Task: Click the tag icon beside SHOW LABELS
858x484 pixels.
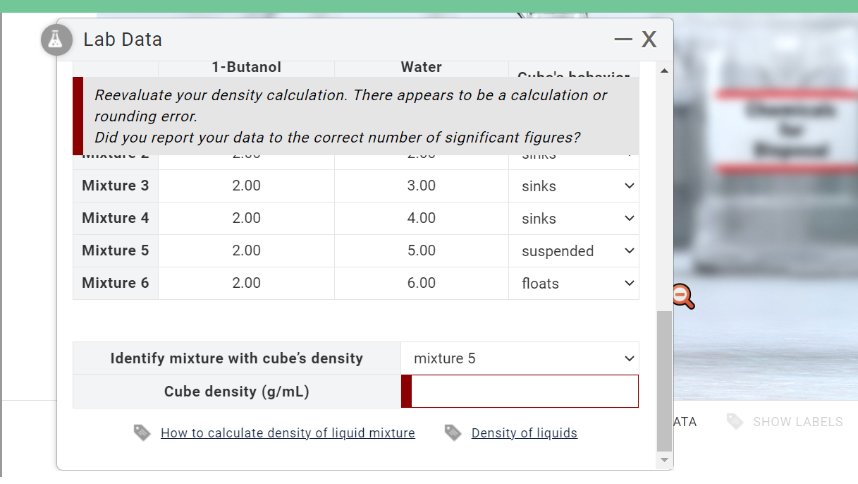Action: pos(734,421)
